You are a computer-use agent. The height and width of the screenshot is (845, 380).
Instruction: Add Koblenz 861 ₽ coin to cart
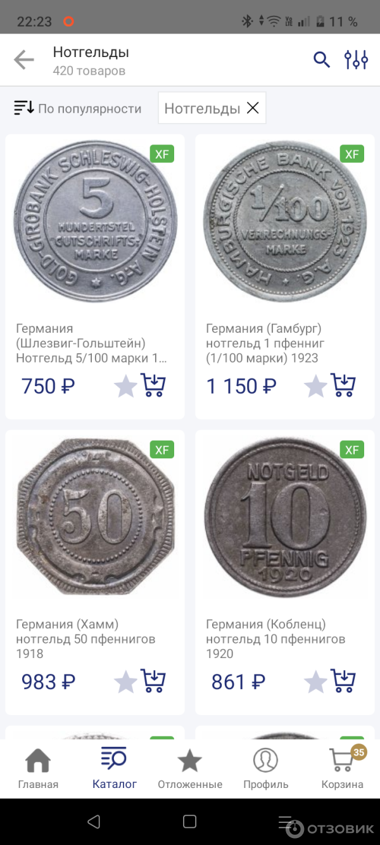343,681
